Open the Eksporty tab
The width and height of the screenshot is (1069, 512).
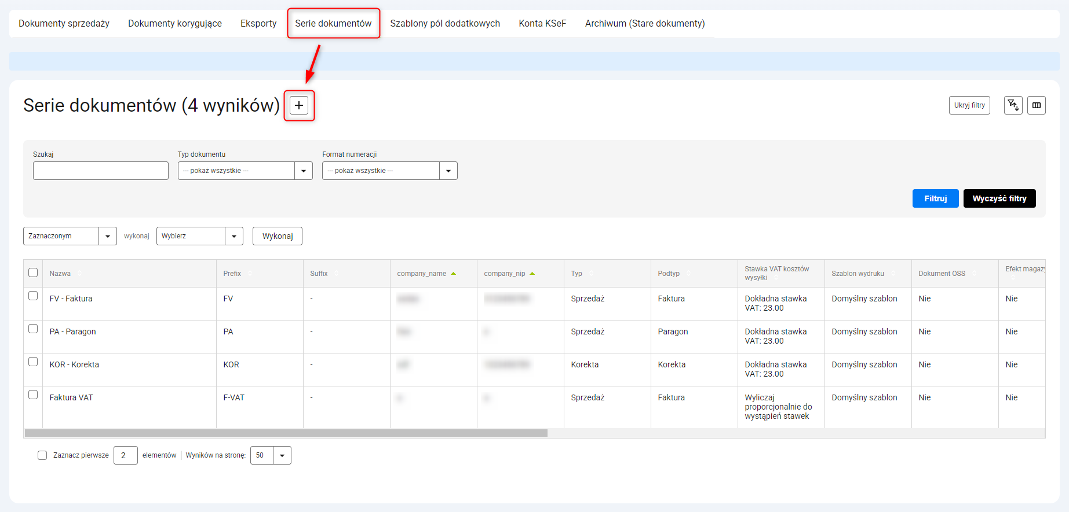pos(258,23)
